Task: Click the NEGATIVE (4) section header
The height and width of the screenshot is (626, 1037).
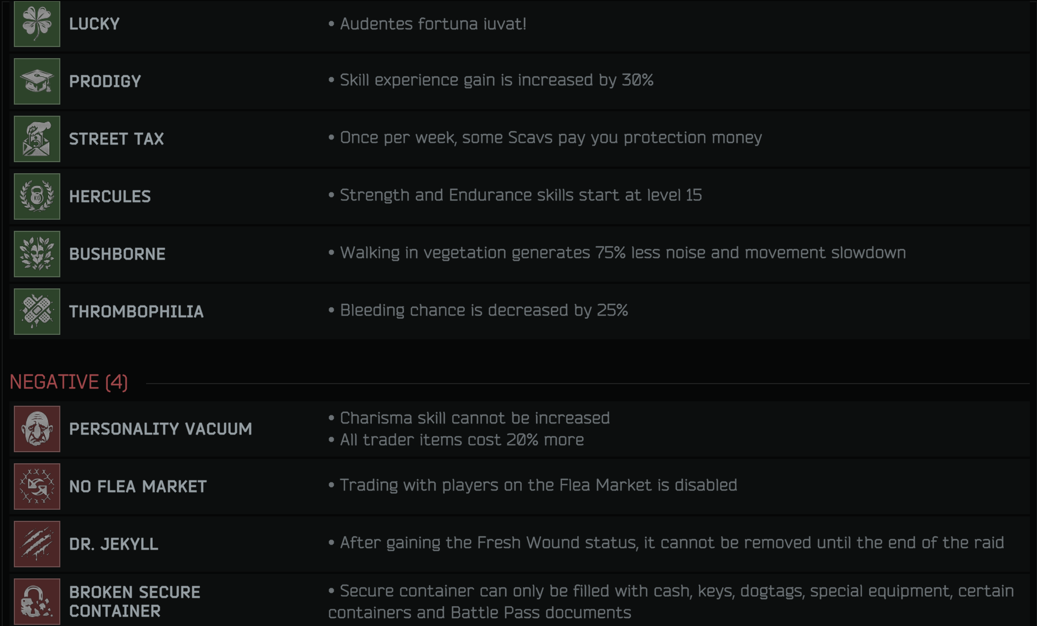Action: pos(69,382)
